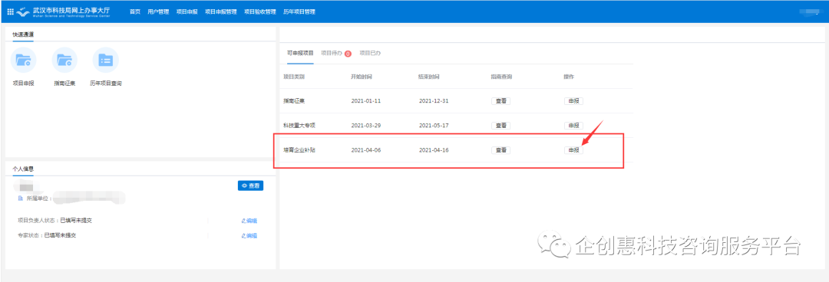Select the 个人信息 panel tab
This screenshot has height=282, width=829.
[x=23, y=169]
